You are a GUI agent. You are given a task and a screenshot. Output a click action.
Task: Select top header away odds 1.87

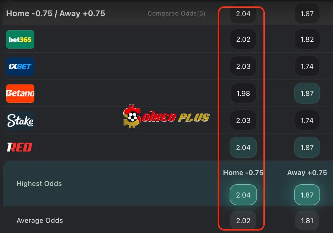(307, 14)
